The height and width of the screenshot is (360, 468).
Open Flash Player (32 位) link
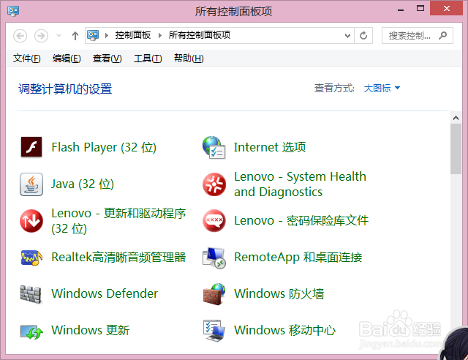(104, 147)
